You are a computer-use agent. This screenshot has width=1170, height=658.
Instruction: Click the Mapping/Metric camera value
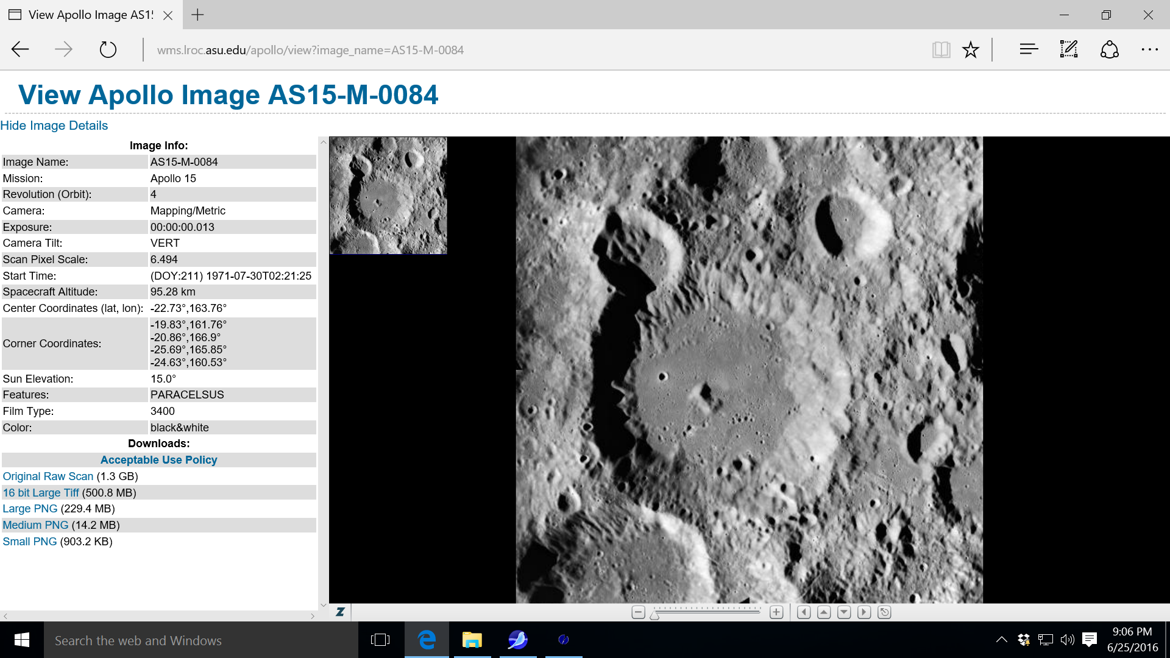click(x=188, y=211)
